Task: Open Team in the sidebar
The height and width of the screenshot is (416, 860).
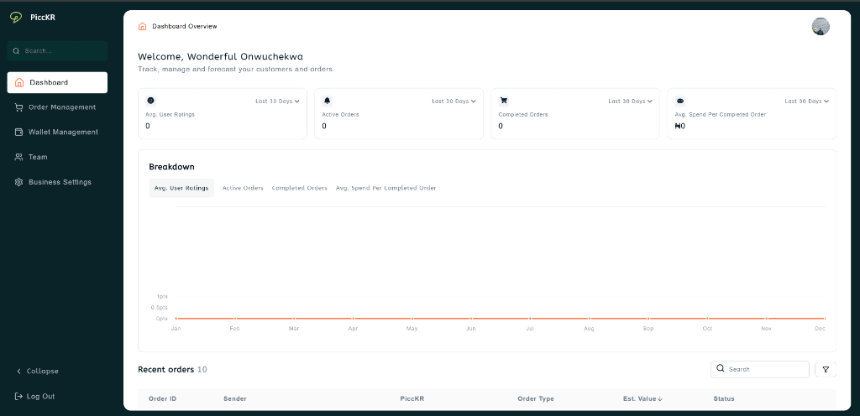Action: [57, 157]
